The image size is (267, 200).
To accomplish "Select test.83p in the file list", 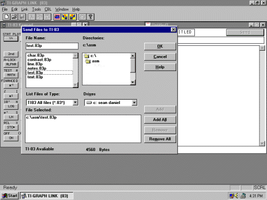I will pos(50,73).
